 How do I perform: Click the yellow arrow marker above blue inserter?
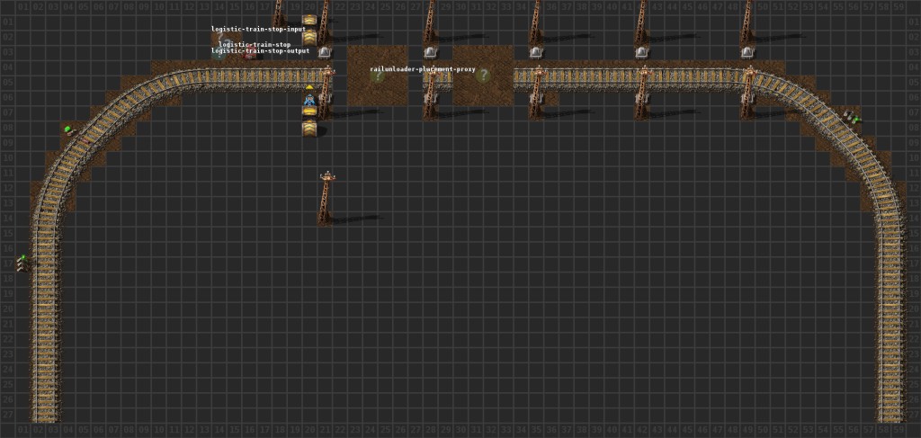click(x=309, y=87)
